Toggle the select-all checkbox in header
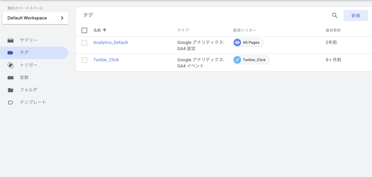Screen dimensions: 372x177 click(84, 31)
